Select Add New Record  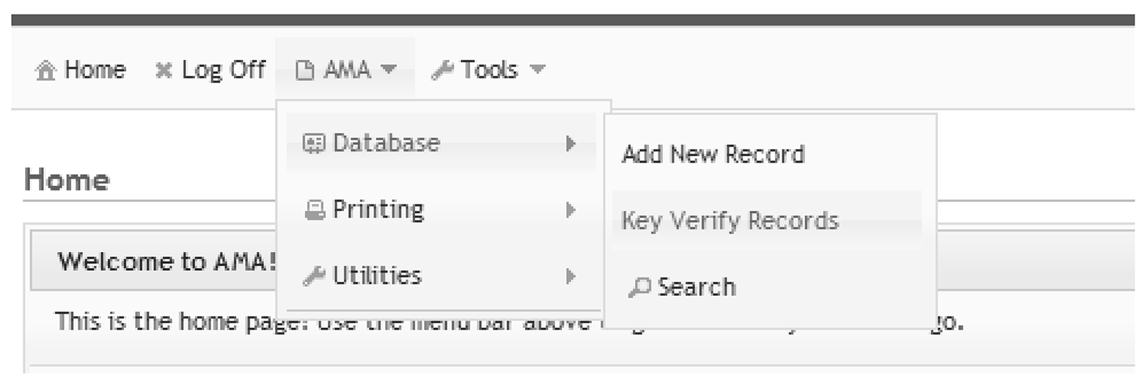713,155
